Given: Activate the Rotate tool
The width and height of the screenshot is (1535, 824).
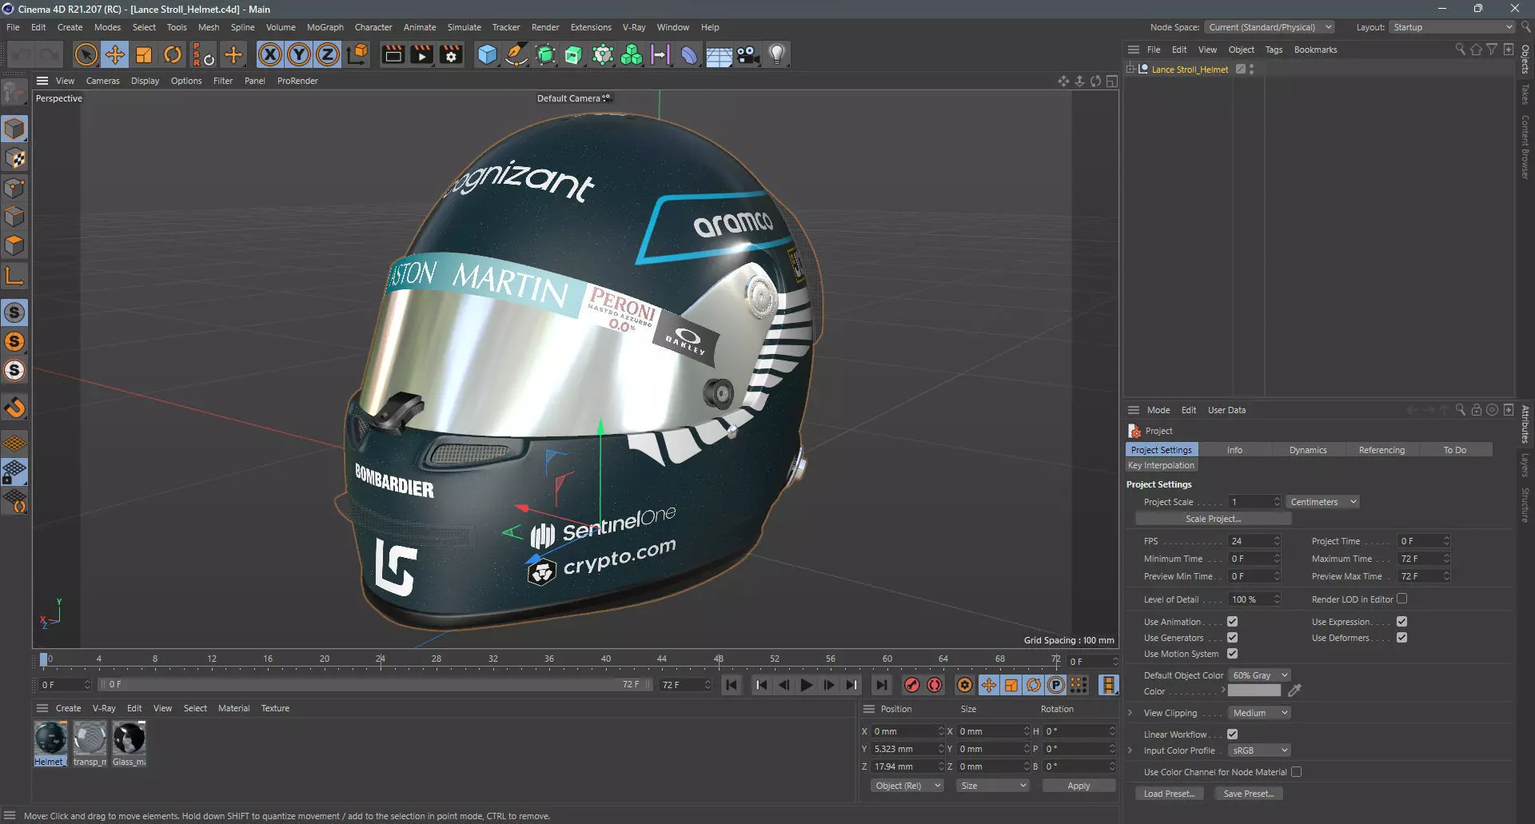Looking at the screenshot, I should pos(173,54).
